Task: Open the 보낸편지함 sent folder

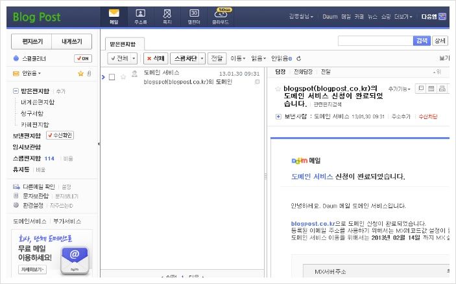Action: [x=27, y=136]
